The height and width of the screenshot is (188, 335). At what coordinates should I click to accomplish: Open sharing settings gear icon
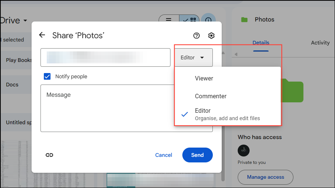pyautogui.click(x=211, y=36)
